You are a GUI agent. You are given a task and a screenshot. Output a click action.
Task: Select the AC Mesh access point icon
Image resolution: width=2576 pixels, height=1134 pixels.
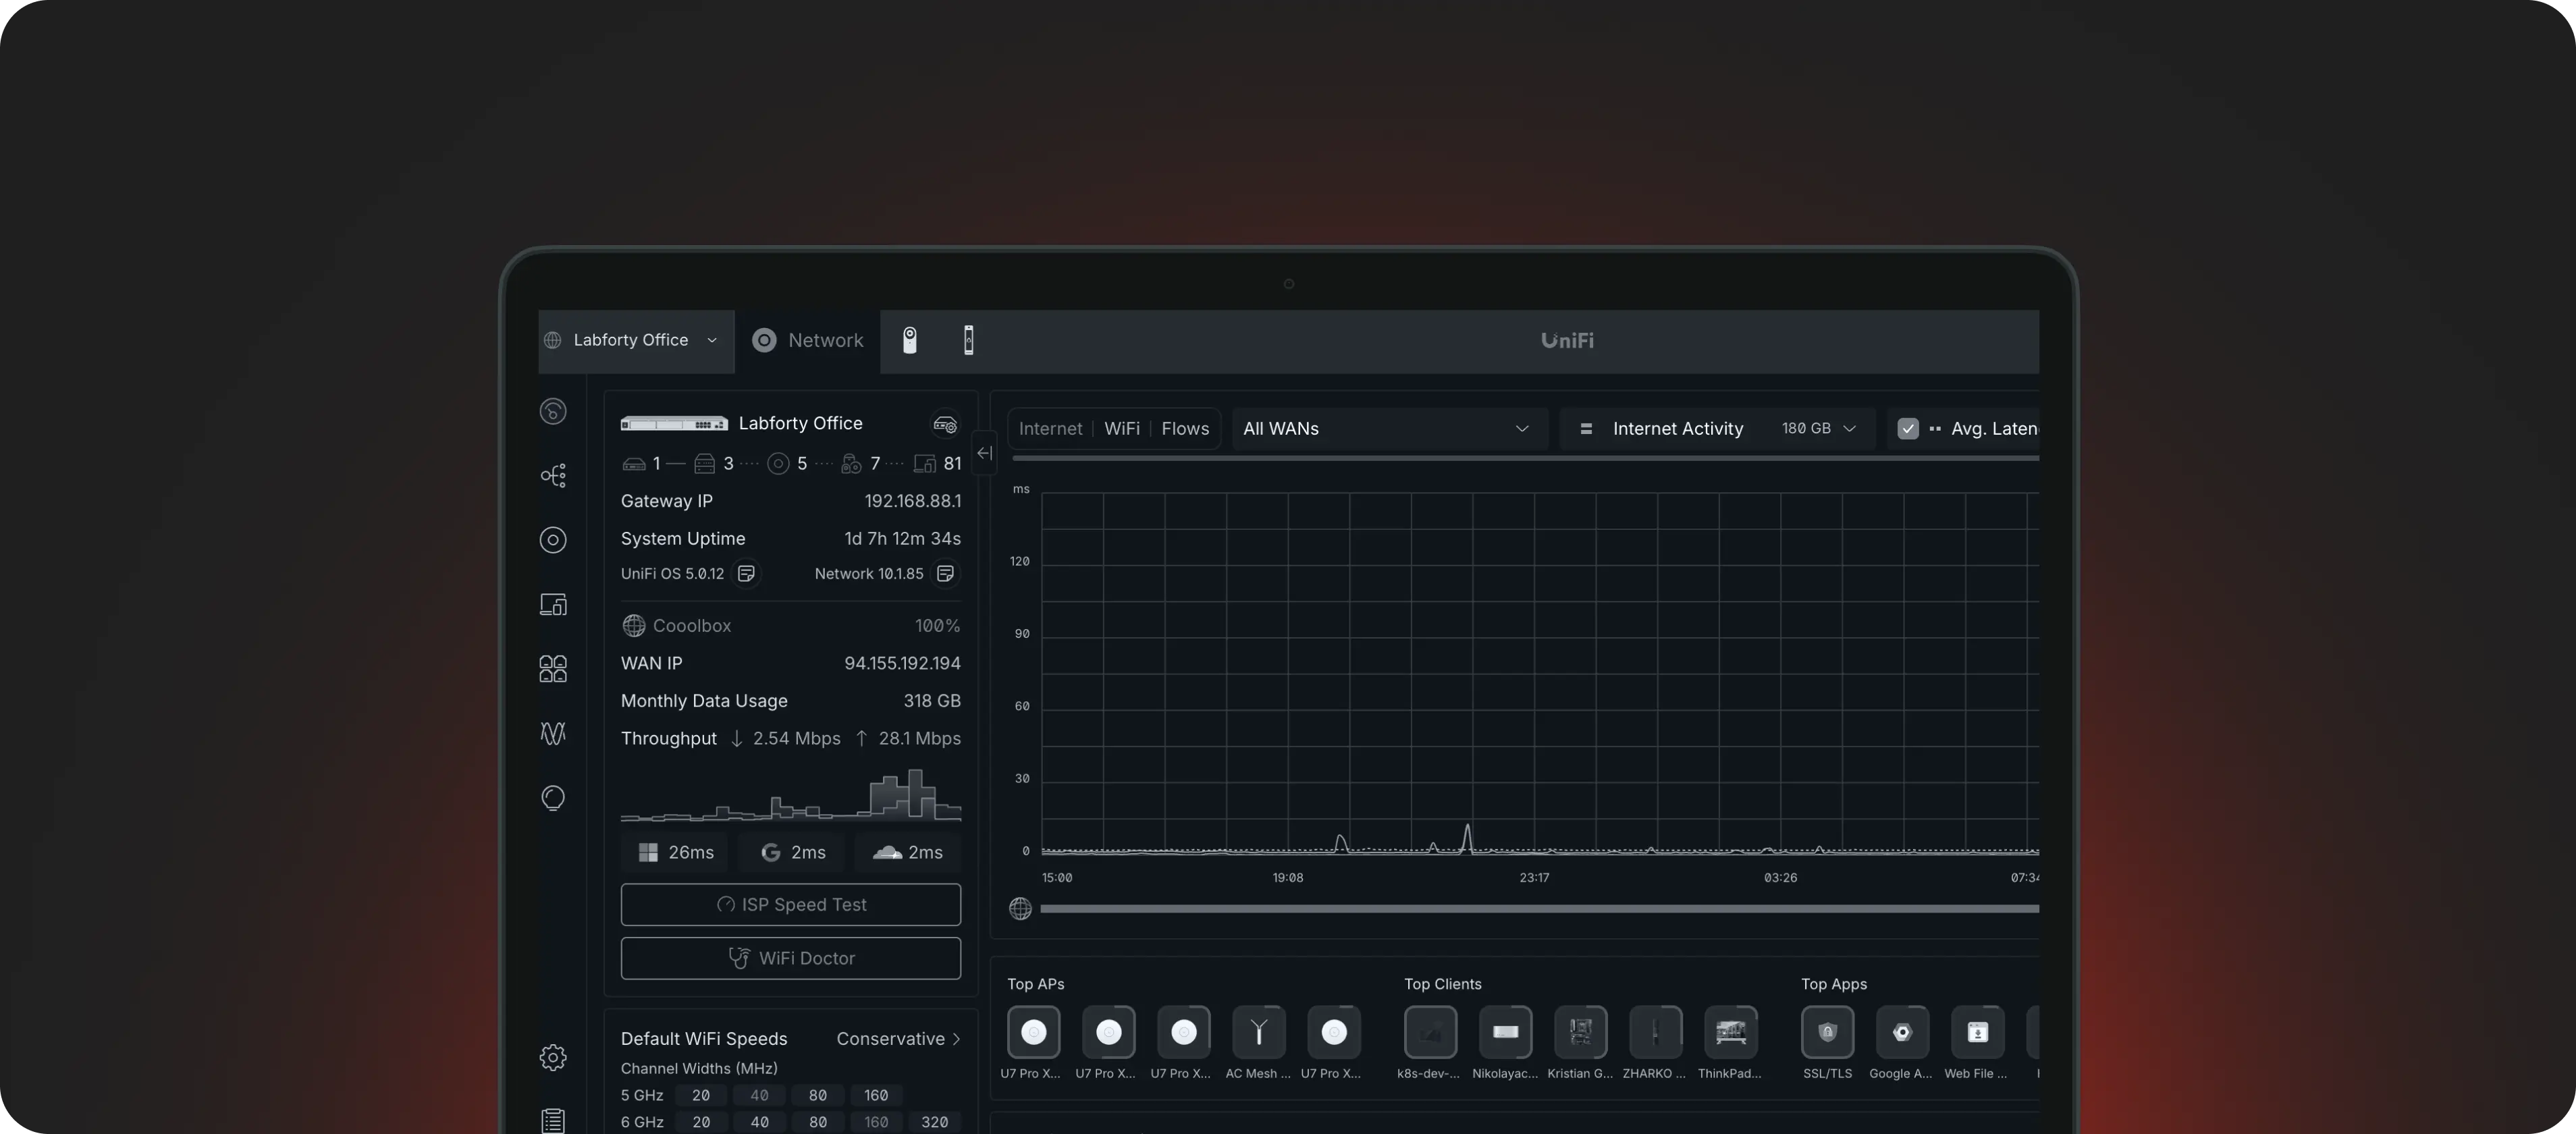click(1258, 1032)
